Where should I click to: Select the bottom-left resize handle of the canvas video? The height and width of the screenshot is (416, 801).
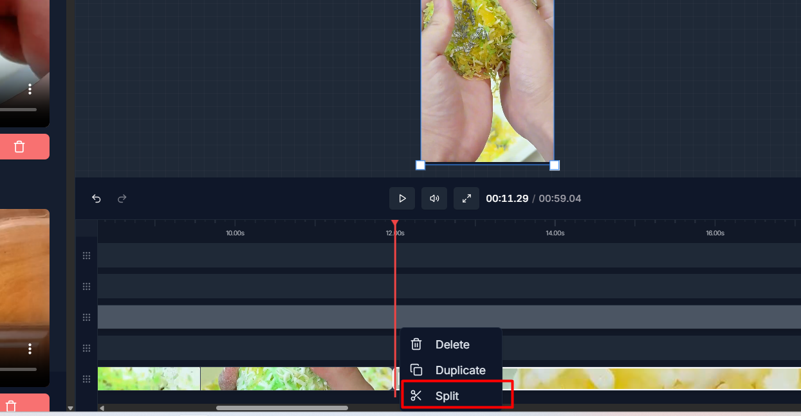point(421,165)
